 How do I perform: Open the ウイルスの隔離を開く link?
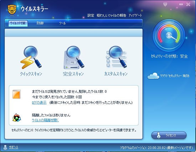click(x=45, y=120)
